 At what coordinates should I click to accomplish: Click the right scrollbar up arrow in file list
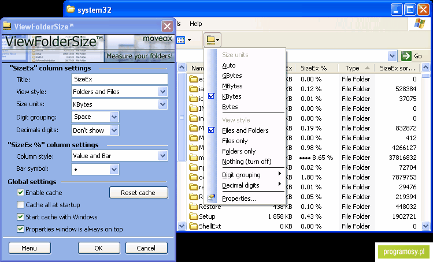pos(426,67)
